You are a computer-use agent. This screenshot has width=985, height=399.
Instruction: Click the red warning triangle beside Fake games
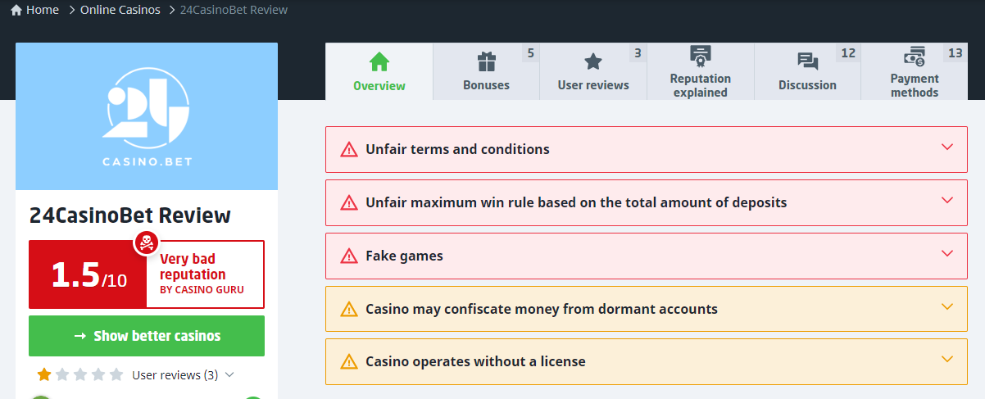(349, 256)
